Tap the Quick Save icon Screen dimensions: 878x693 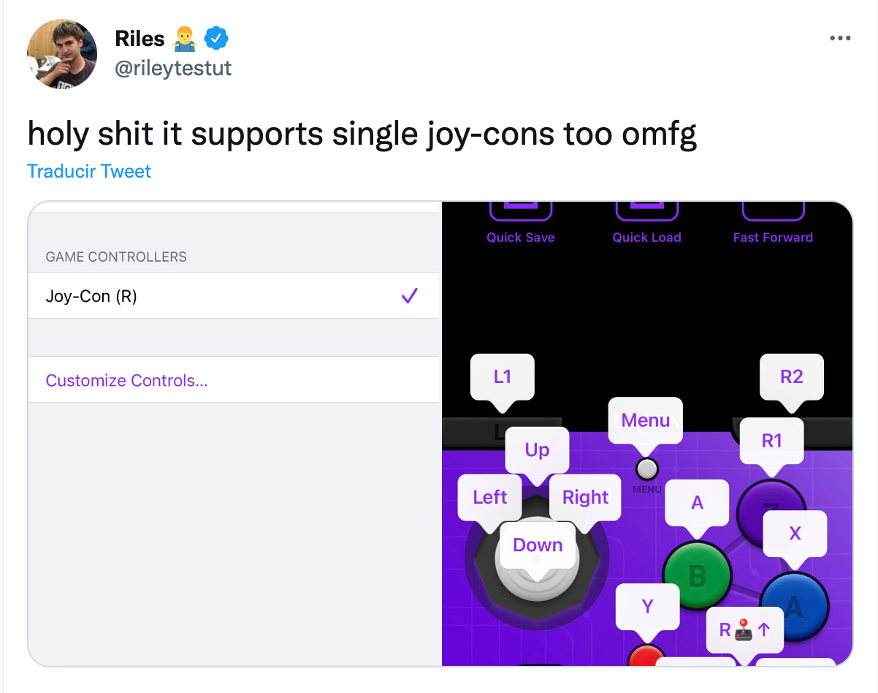(520, 211)
